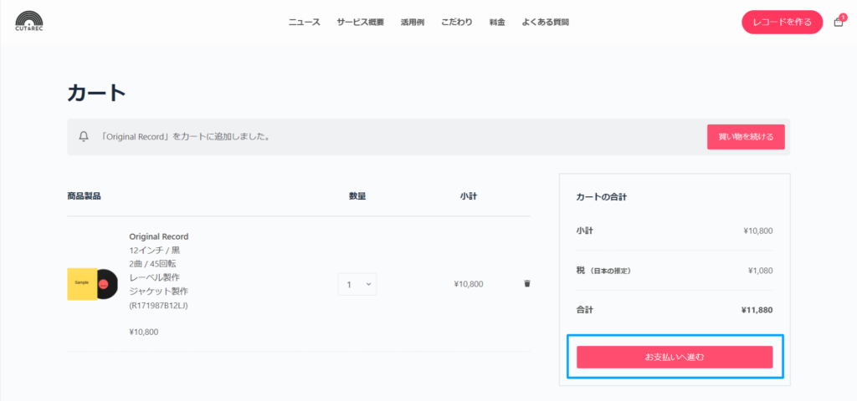Click the red cart item count badge

[x=843, y=17]
